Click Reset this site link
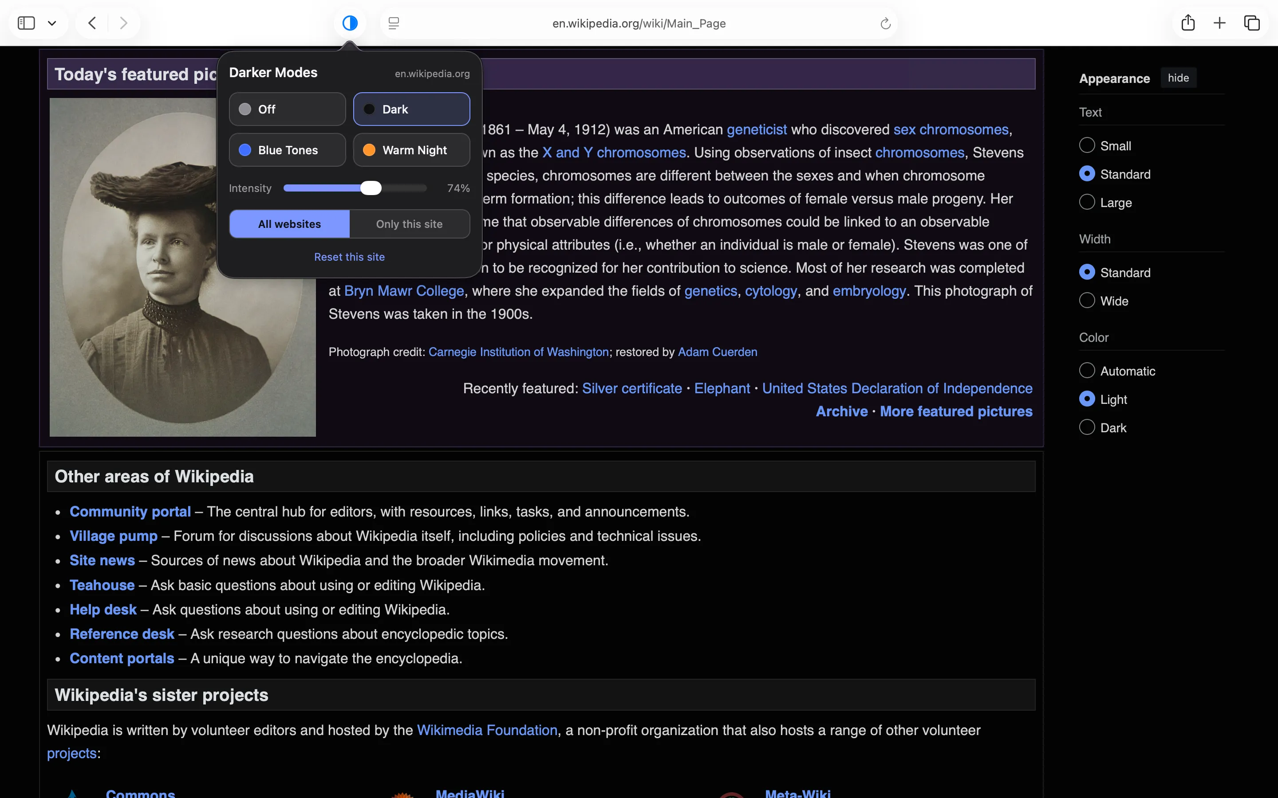 click(x=350, y=257)
